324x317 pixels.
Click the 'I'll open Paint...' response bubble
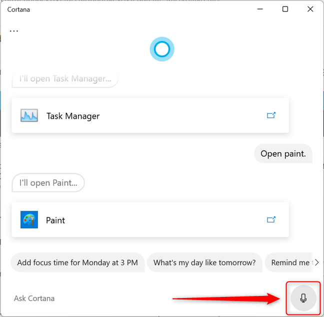pyautogui.click(x=48, y=183)
